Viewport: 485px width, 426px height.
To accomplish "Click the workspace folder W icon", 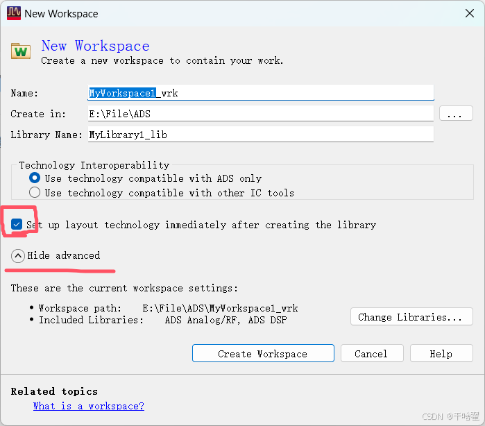I will click(x=21, y=51).
